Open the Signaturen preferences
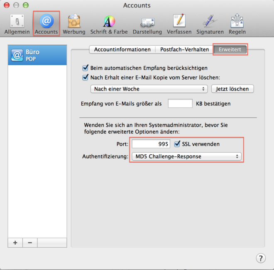The width and height of the screenshot is (274, 270). point(210,24)
